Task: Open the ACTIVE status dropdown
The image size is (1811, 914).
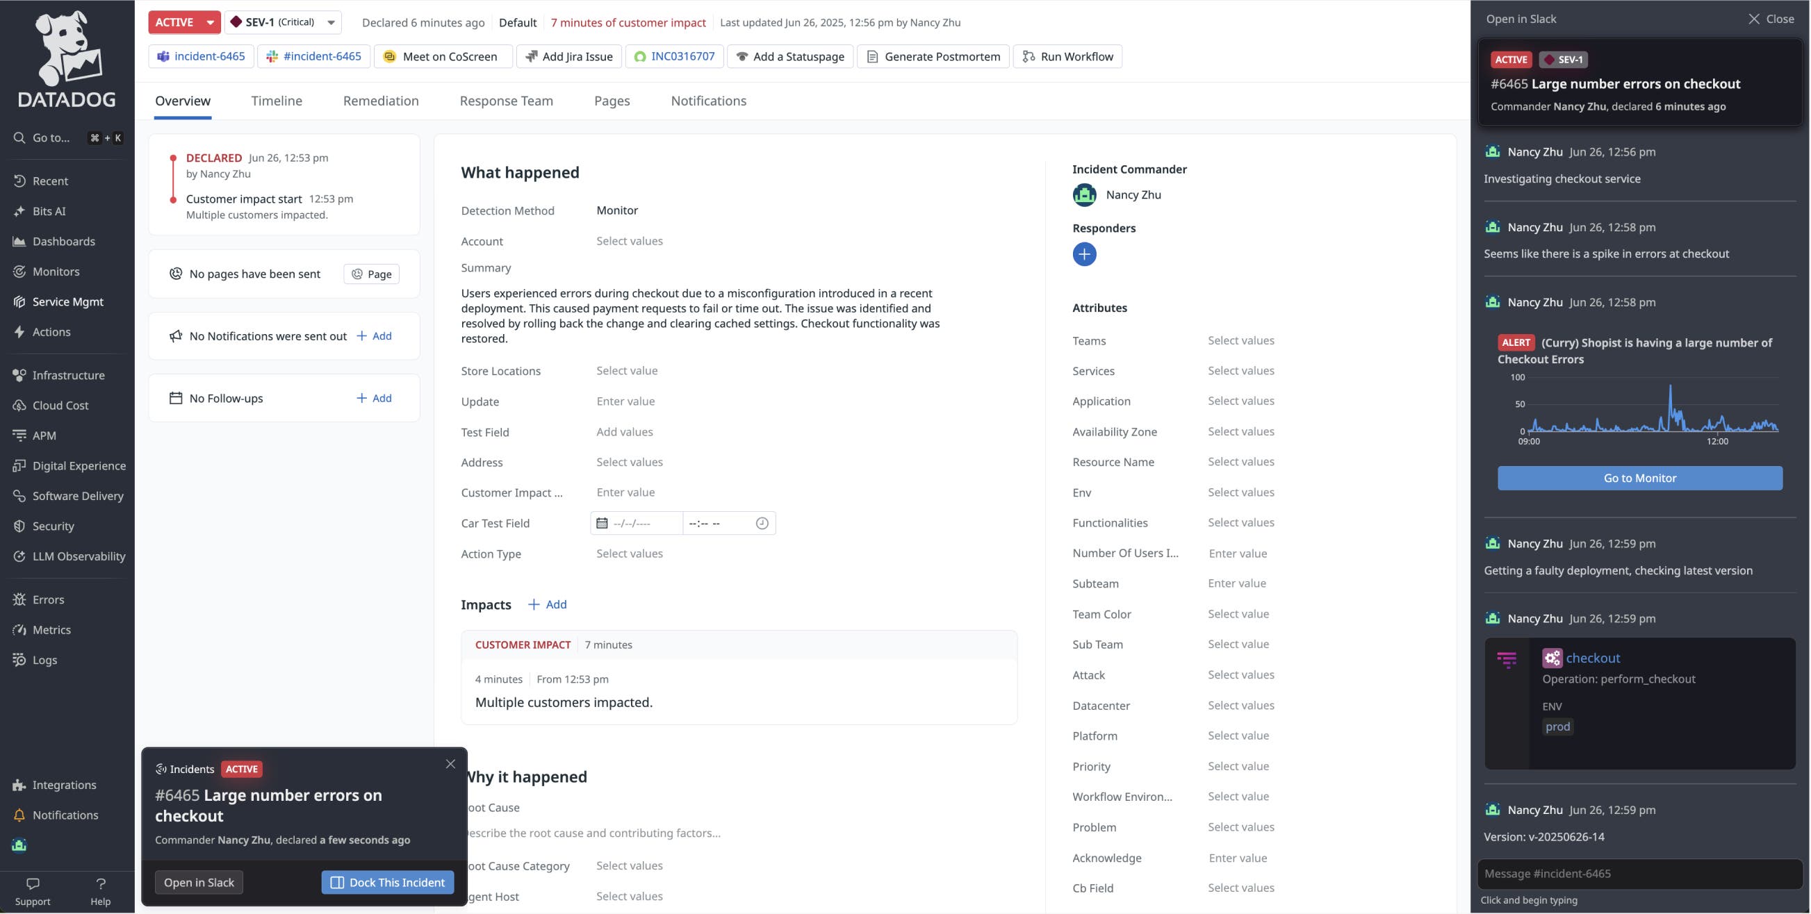Action: [x=182, y=22]
